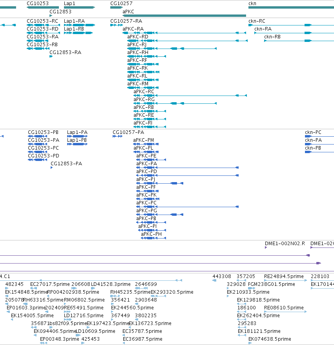The image size is (334, 345).
Task: Select the teal ckn gene bar
Action: (x=291, y=7)
